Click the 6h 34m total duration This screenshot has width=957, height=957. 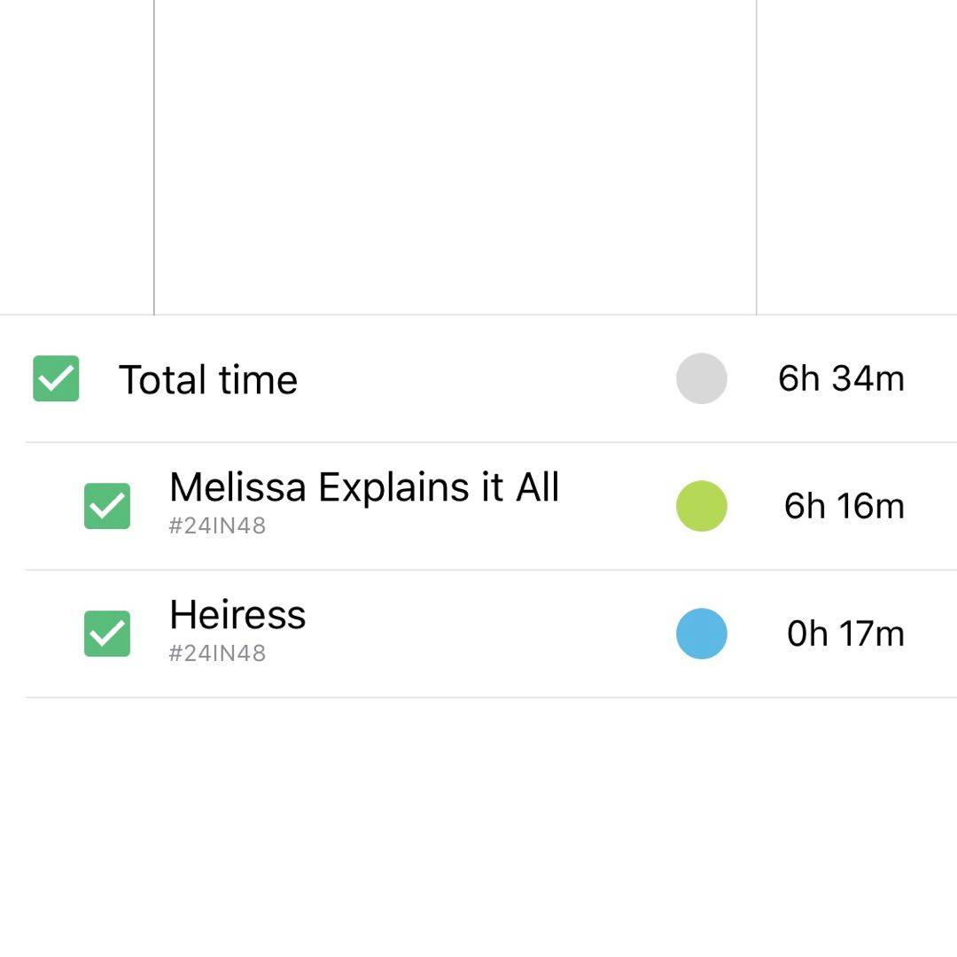(x=841, y=378)
